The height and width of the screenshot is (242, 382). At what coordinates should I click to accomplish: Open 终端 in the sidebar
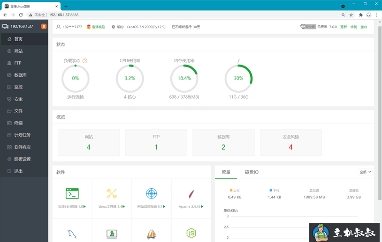coord(24,123)
